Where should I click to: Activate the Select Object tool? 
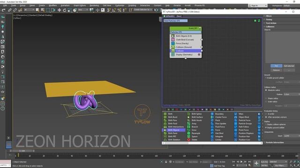coord(37,10)
